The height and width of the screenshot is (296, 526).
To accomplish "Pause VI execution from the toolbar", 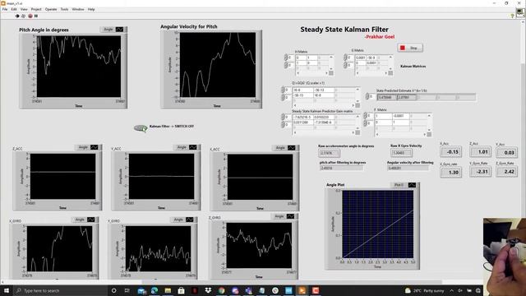I will tap(36, 16).
